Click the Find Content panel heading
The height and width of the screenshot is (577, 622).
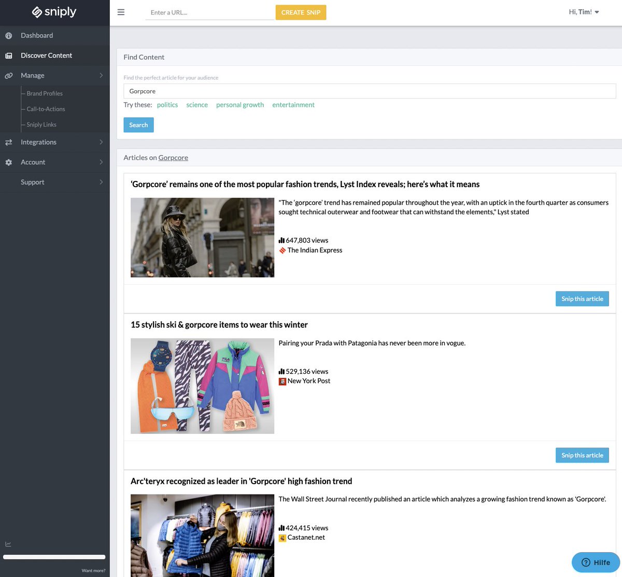pyautogui.click(x=144, y=57)
